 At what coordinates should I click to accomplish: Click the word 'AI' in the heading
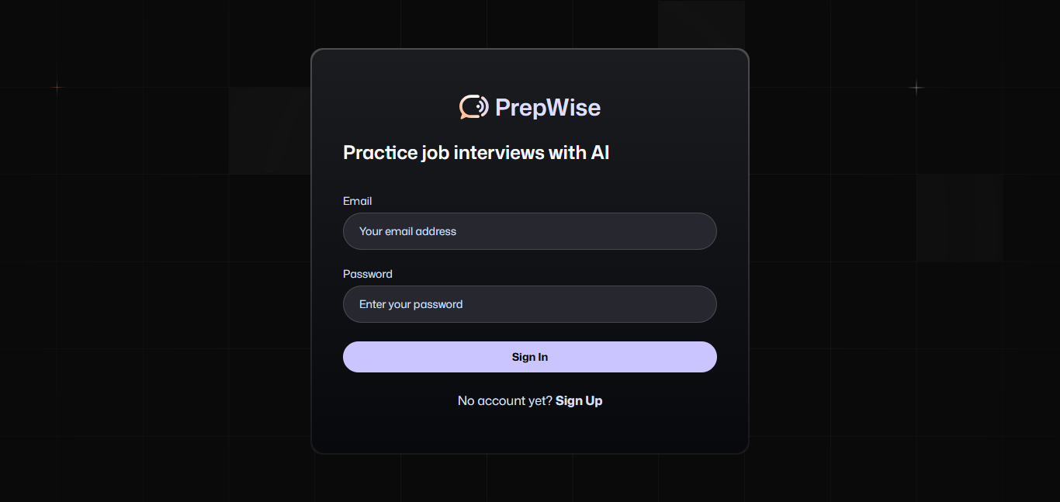pyautogui.click(x=601, y=153)
